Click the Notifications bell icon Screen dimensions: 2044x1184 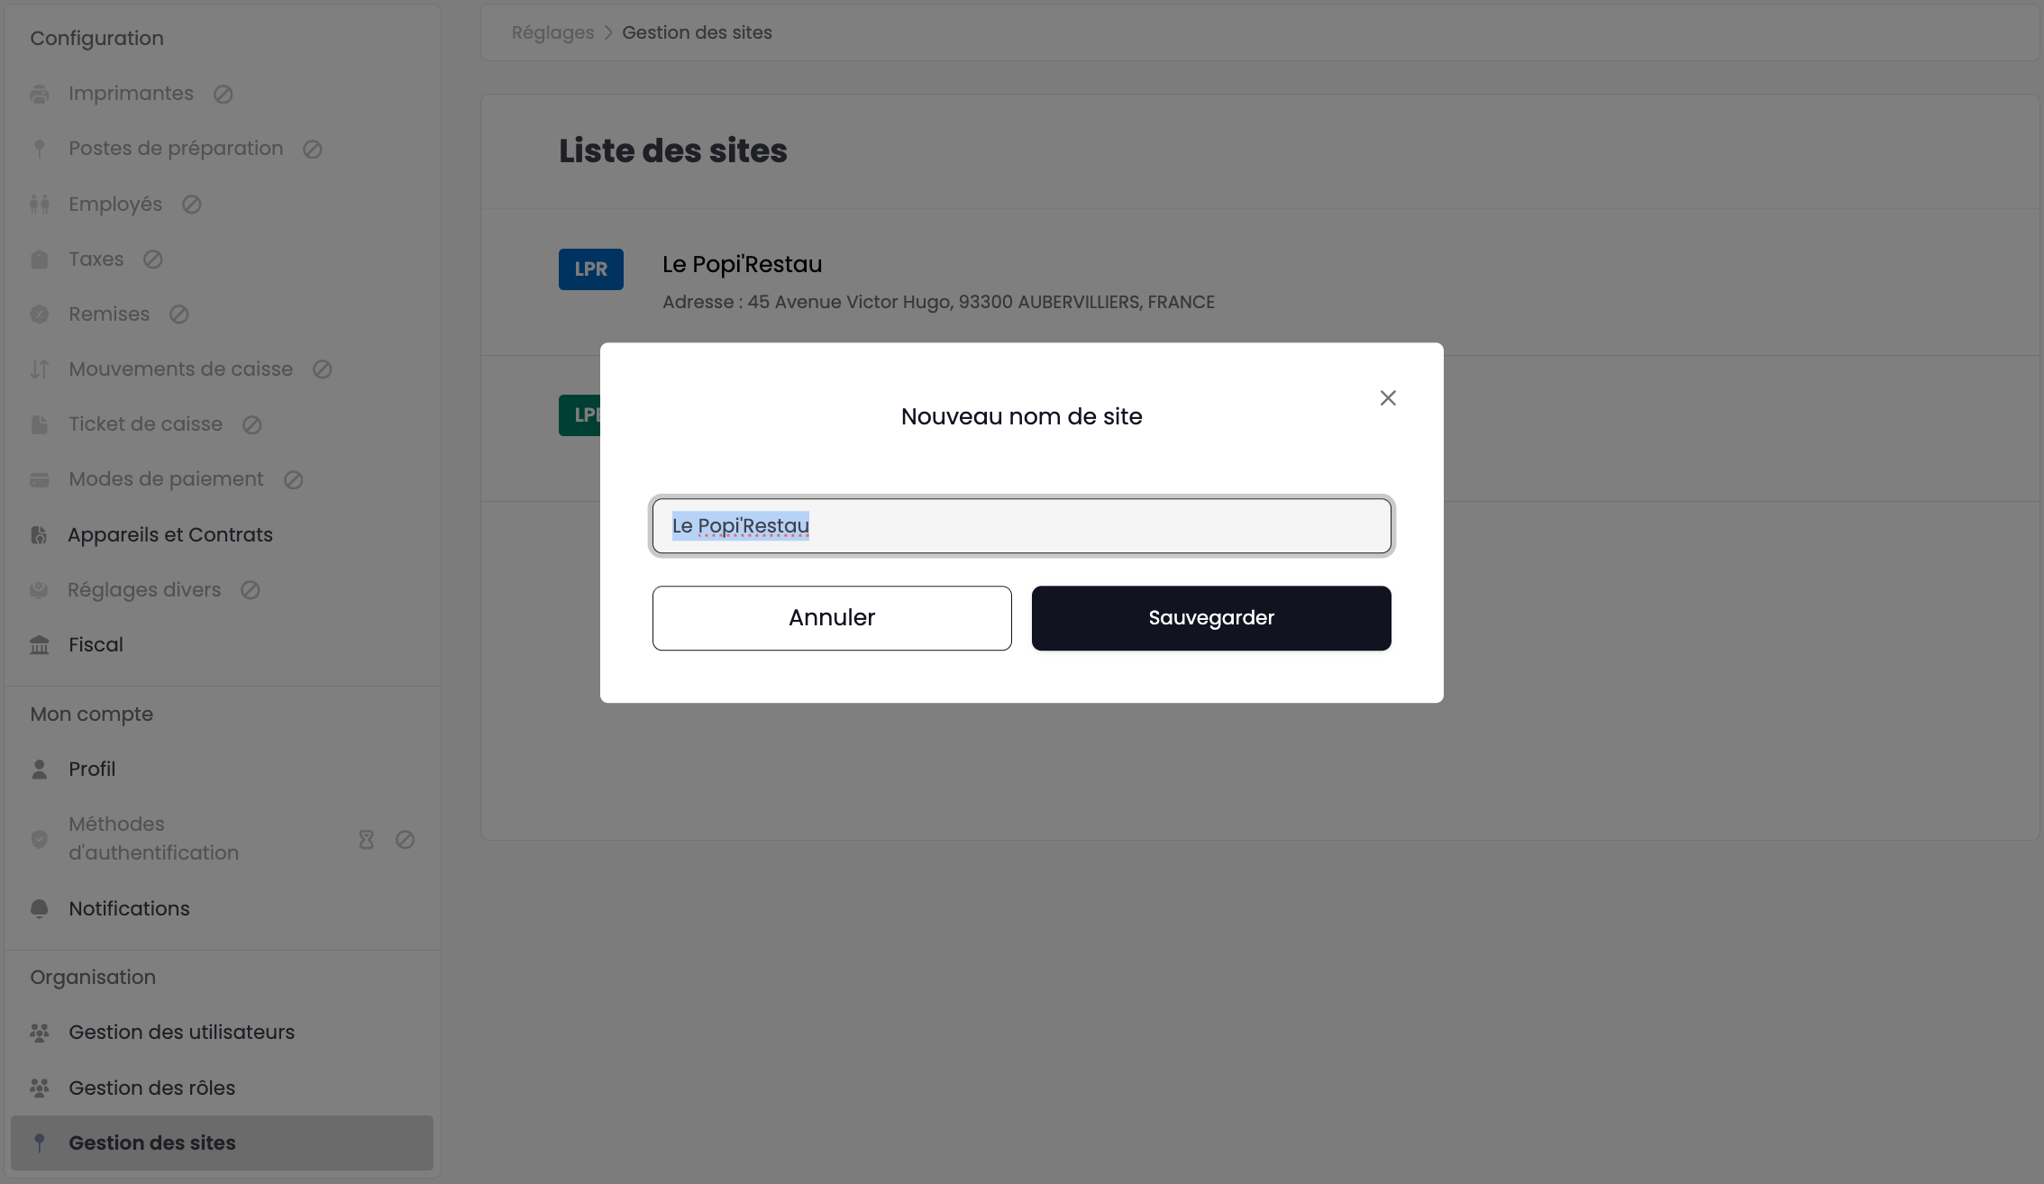(40, 909)
